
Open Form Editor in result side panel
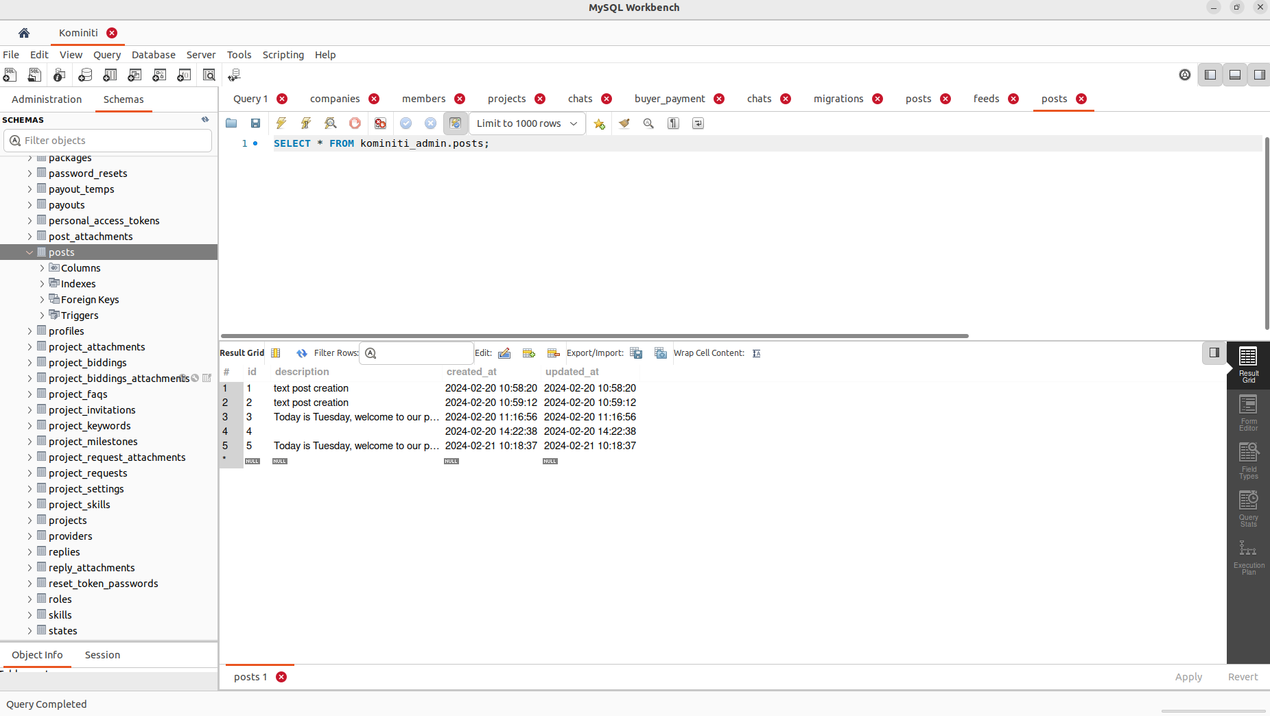[1248, 413]
